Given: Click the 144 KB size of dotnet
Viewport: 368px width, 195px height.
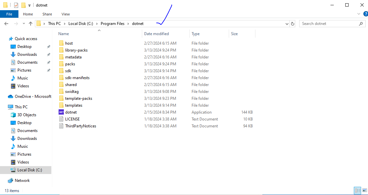Looking at the screenshot, I should (247, 112).
